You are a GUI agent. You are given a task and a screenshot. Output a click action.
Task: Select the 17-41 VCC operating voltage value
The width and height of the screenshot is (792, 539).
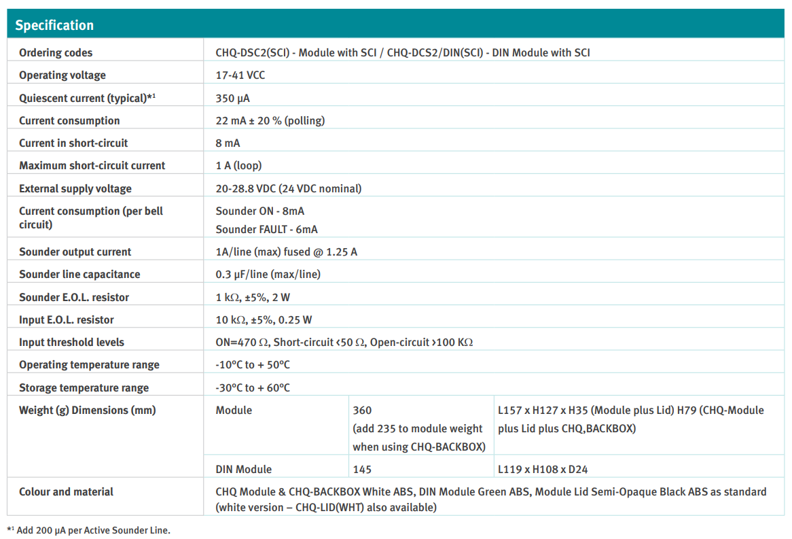click(240, 75)
